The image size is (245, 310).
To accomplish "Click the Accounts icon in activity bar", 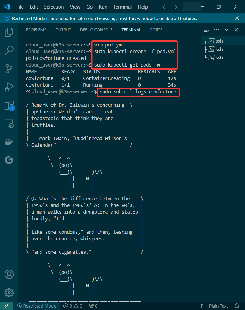I will pyautogui.click(x=9, y=274).
